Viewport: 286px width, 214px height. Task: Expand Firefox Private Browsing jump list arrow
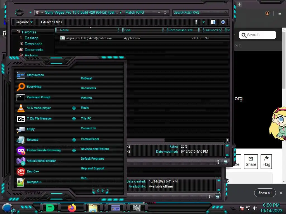point(74,150)
